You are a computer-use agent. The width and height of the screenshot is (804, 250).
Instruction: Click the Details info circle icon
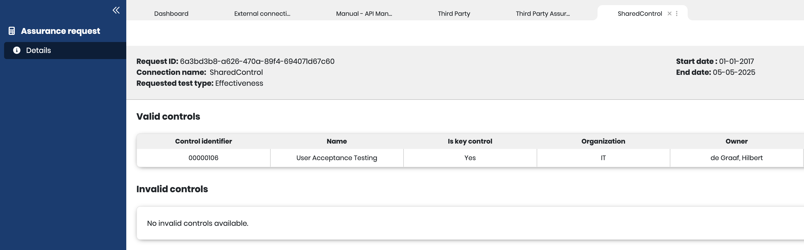[17, 50]
